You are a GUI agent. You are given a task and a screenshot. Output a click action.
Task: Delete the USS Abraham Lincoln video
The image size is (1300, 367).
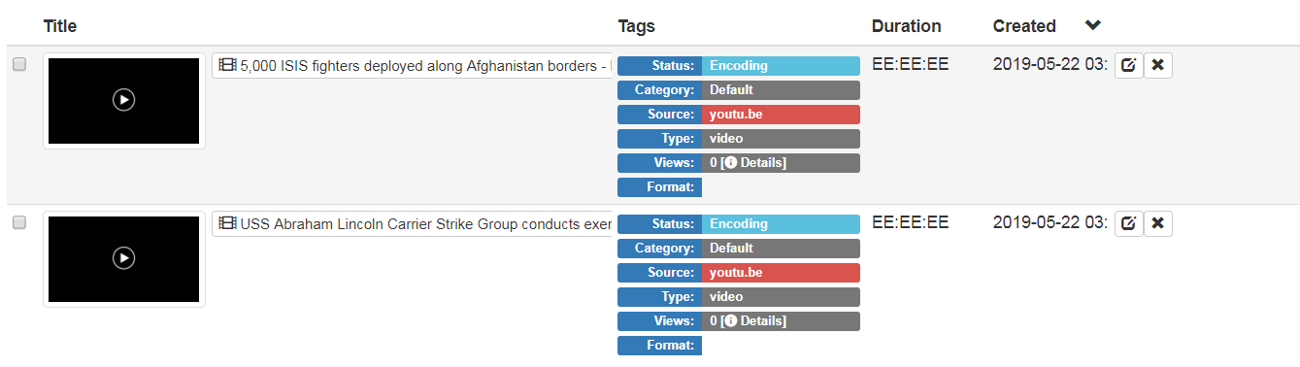point(1157,223)
